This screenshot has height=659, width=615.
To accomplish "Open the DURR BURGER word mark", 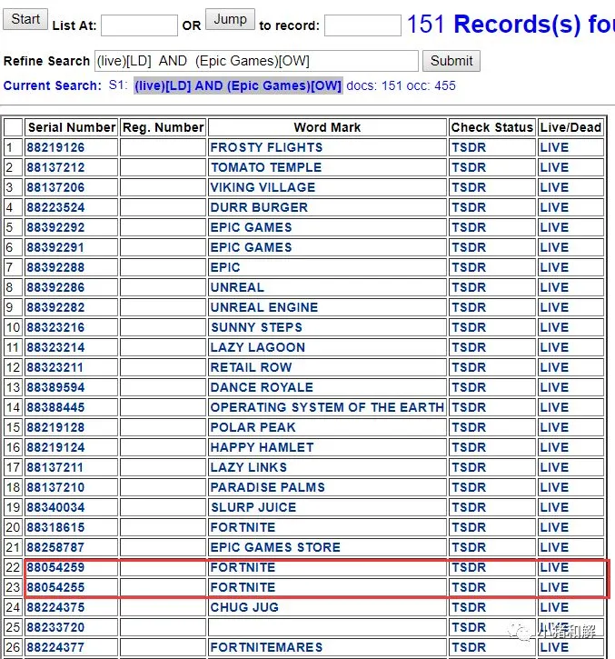I will pos(259,207).
